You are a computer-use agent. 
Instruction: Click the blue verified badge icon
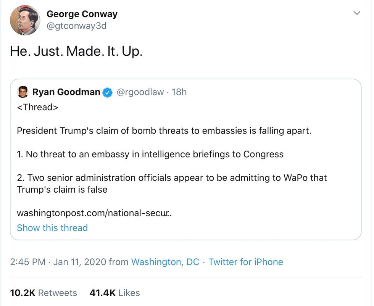click(x=108, y=92)
